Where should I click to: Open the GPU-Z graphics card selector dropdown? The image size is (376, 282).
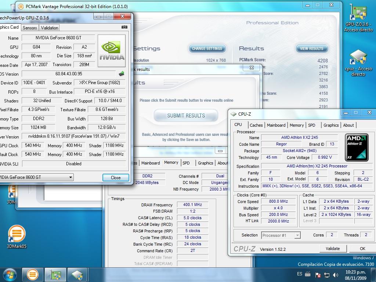[70, 177]
